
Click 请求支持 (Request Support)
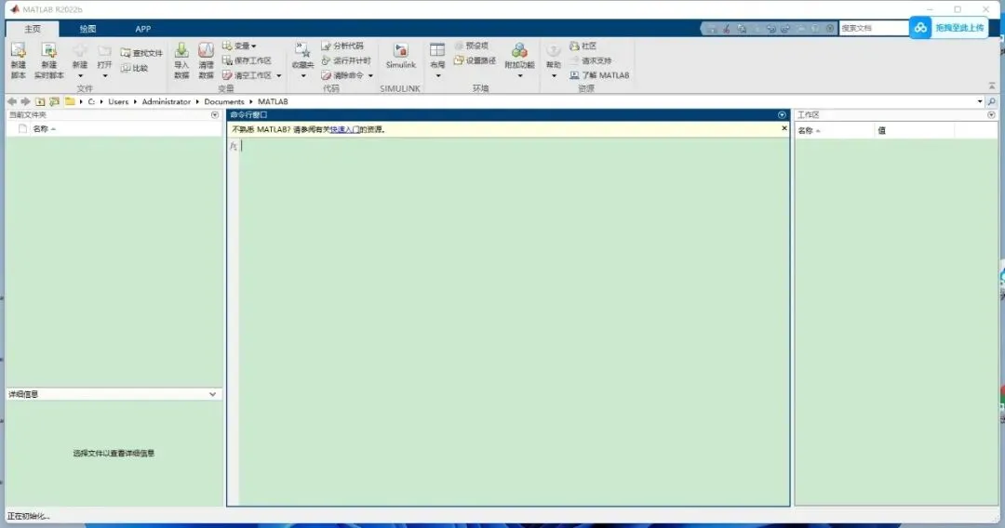tap(590, 60)
